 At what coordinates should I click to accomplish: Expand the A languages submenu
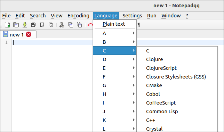(x=115, y=33)
